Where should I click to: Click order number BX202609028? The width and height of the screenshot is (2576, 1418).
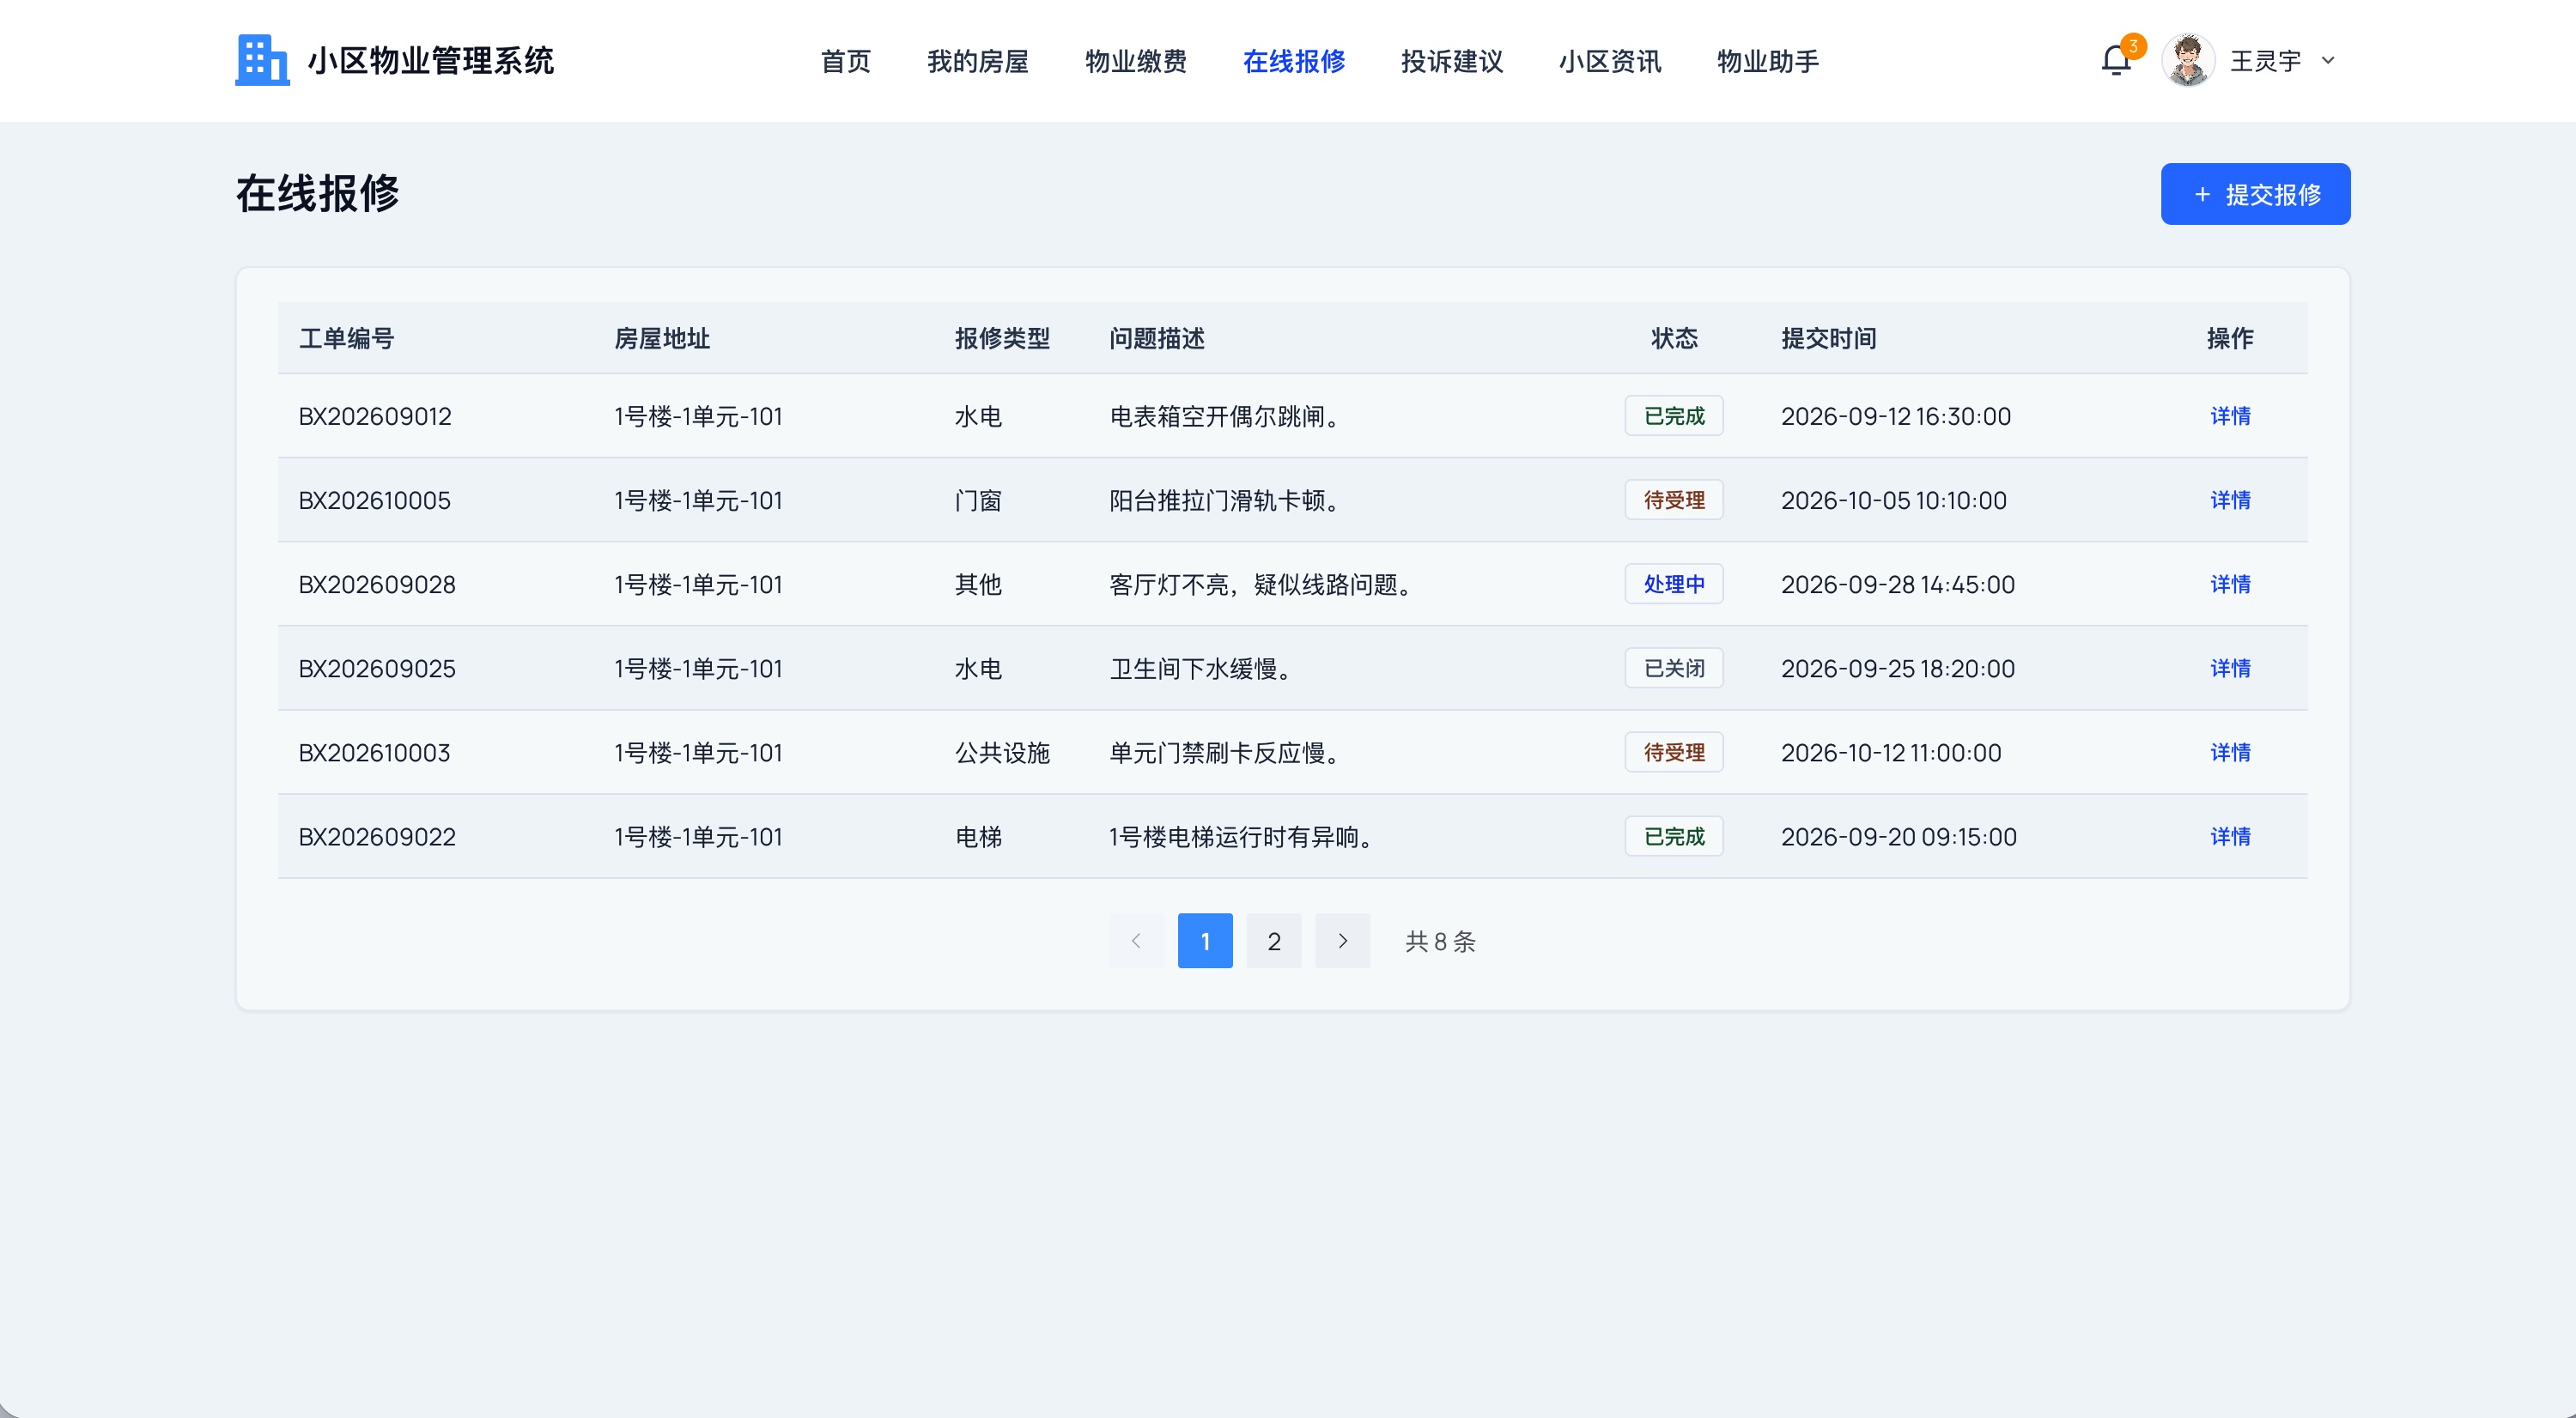click(x=377, y=584)
